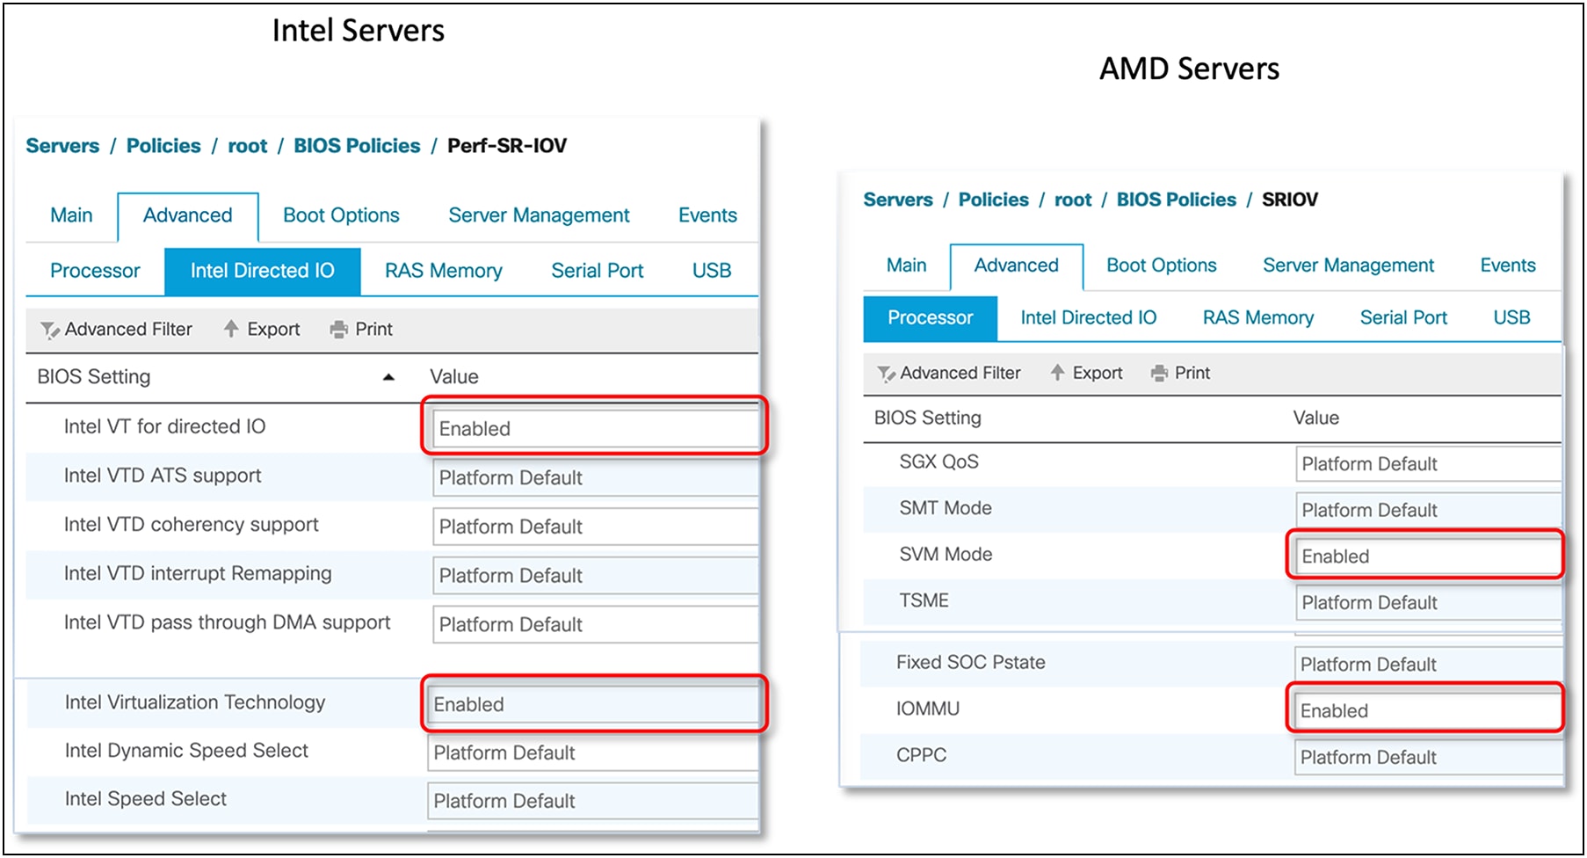Screen dimensions: 1587x858
Task: Click Advanced Filter icon in Intel panel
Action: (50, 330)
